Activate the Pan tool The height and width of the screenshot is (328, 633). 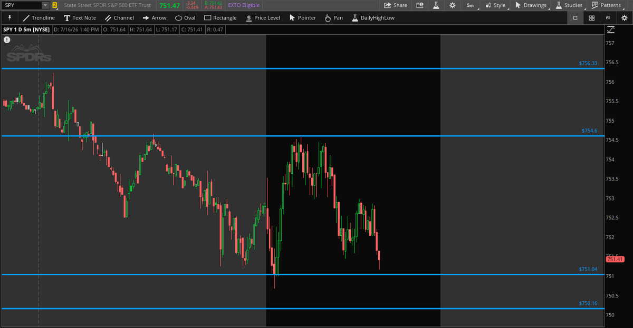tap(334, 17)
